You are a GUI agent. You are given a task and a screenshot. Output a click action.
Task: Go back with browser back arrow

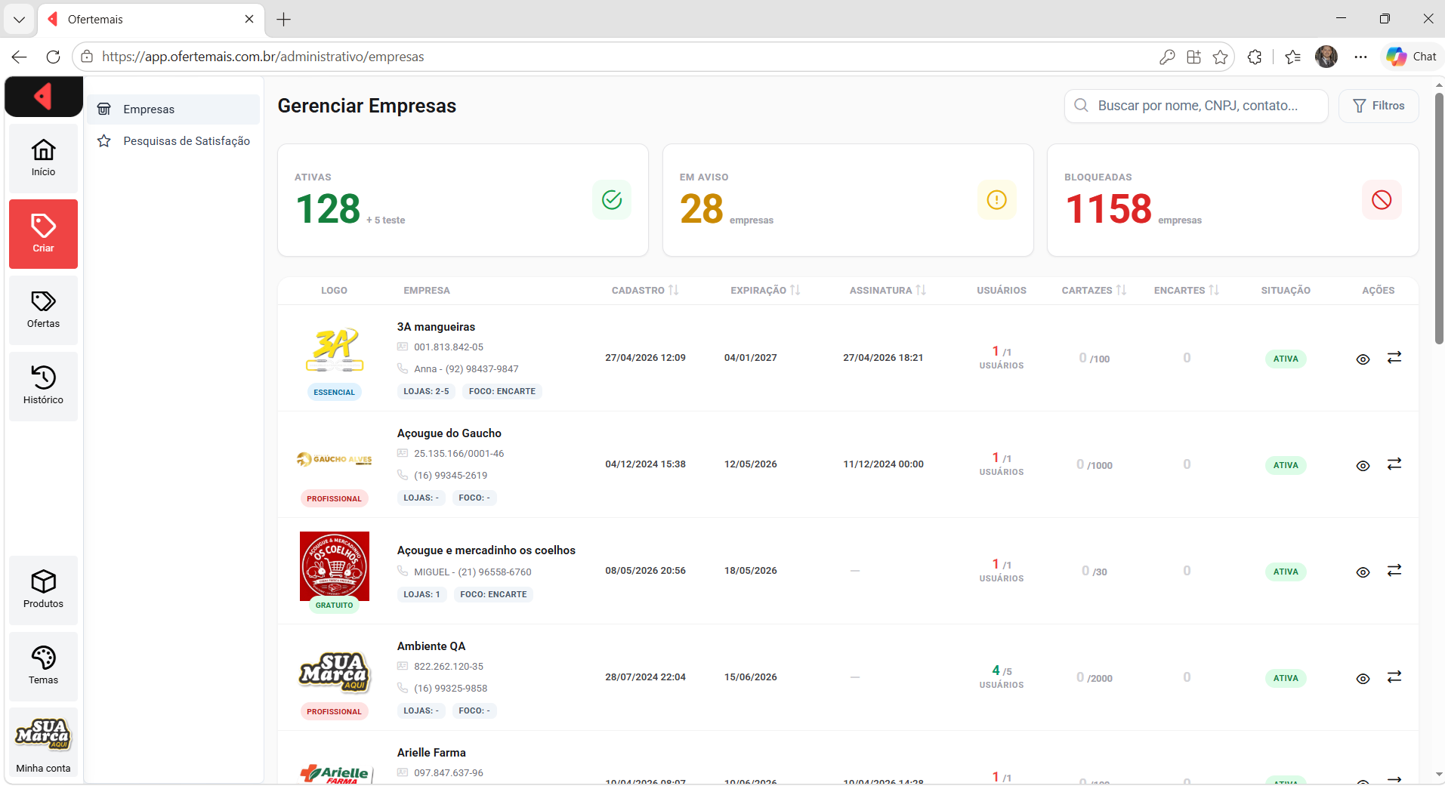(20, 57)
